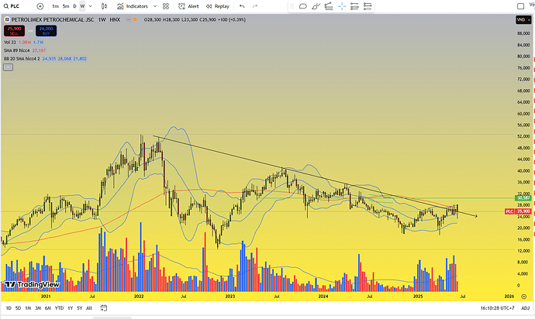Click the add symbol plus icon
The height and width of the screenshot is (319, 535).
pos(40,6)
